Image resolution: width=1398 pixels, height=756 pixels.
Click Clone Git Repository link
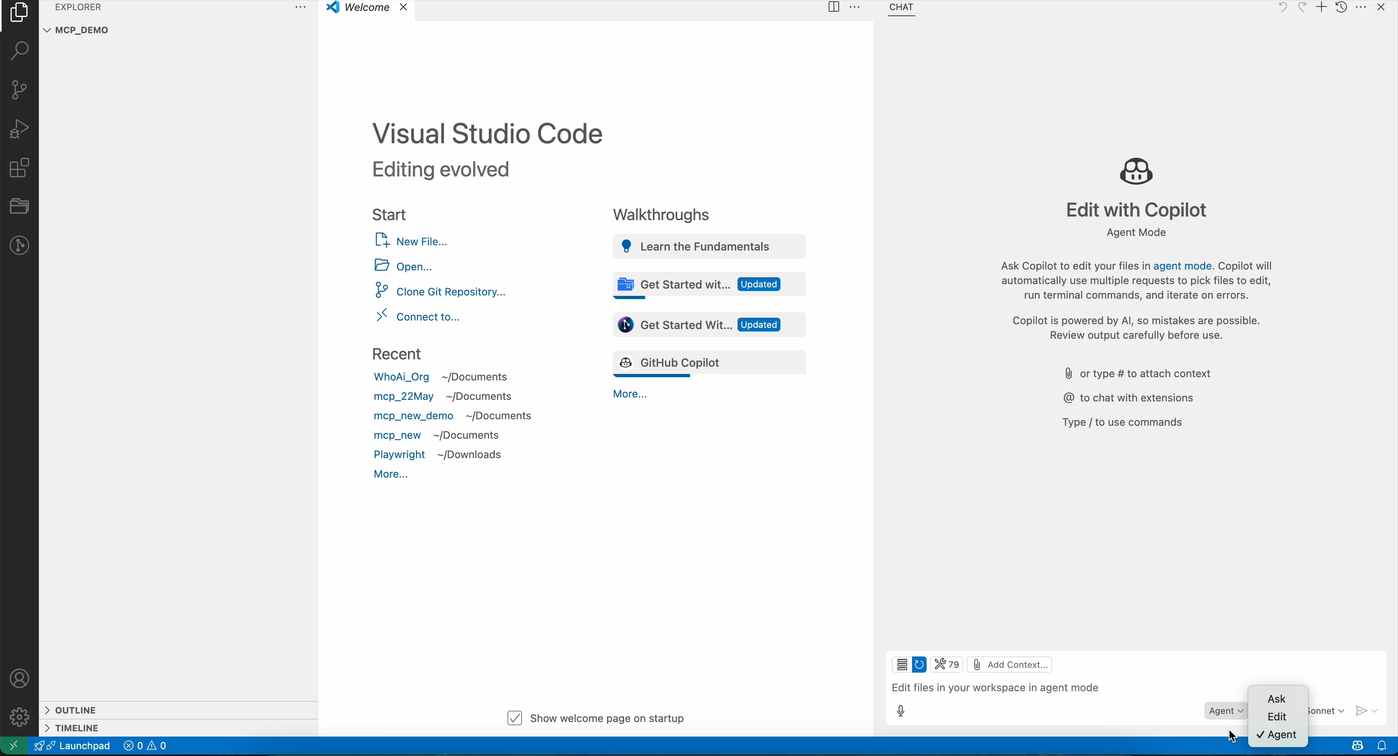[450, 292]
